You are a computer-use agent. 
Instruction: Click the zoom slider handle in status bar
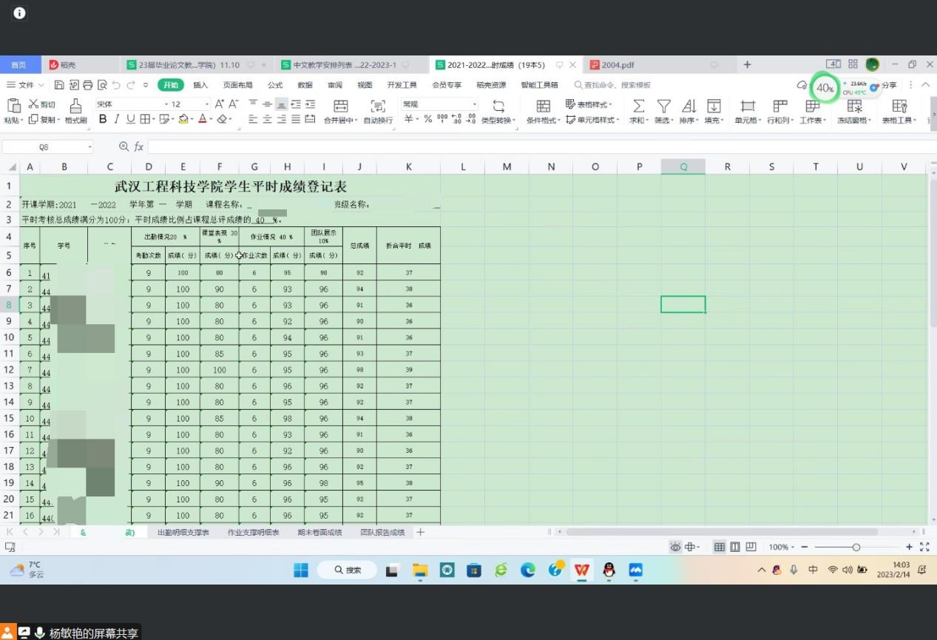click(856, 548)
